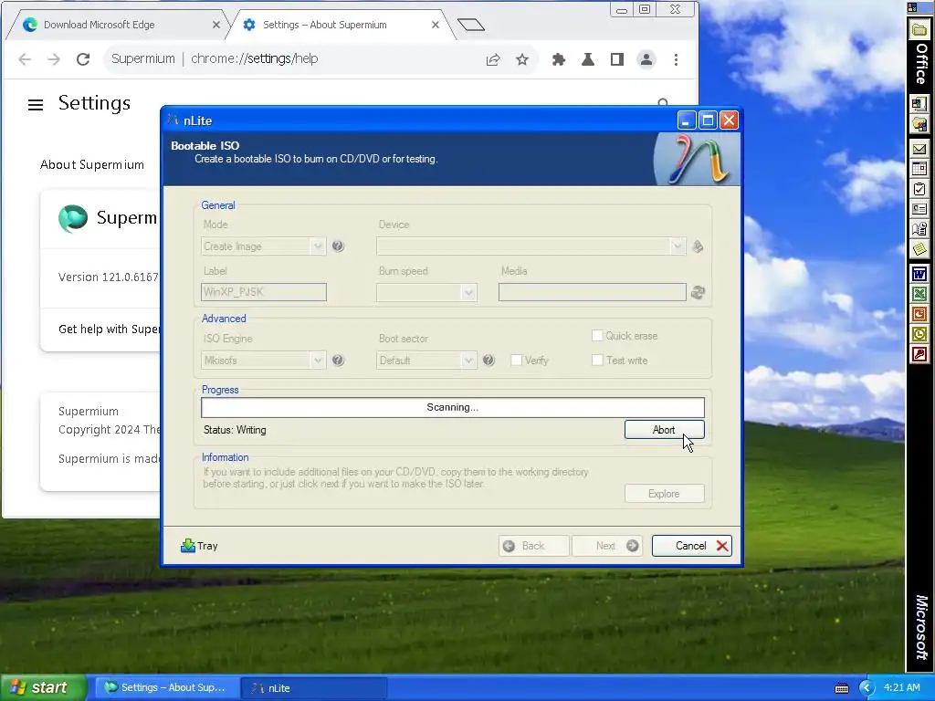Toggle the Test write checkbox

point(597,360)
